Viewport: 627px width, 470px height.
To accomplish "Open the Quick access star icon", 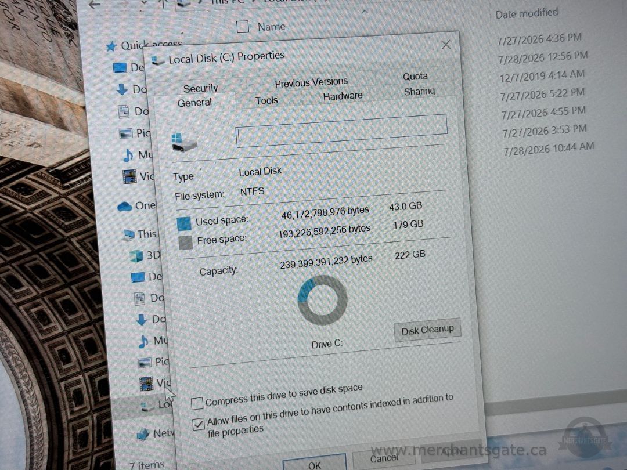I will [111, 47].
